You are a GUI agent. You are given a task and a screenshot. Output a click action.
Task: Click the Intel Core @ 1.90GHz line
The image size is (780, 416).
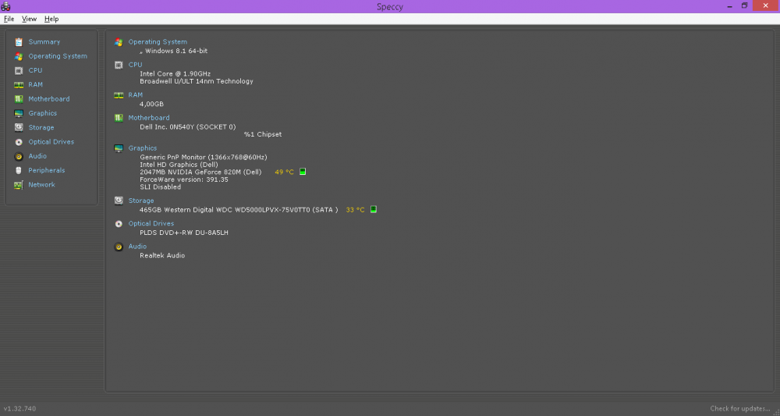175,73
